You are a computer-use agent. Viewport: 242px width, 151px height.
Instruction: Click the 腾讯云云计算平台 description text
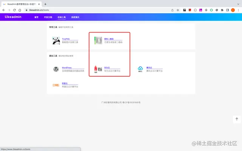[154, 71]
